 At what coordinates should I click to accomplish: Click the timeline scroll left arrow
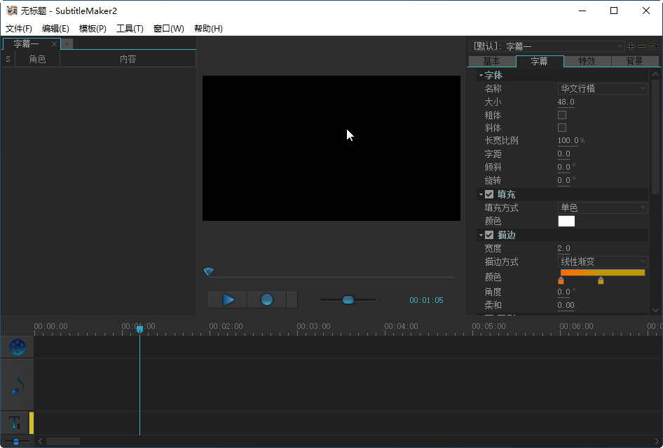(x=40, y=442)
